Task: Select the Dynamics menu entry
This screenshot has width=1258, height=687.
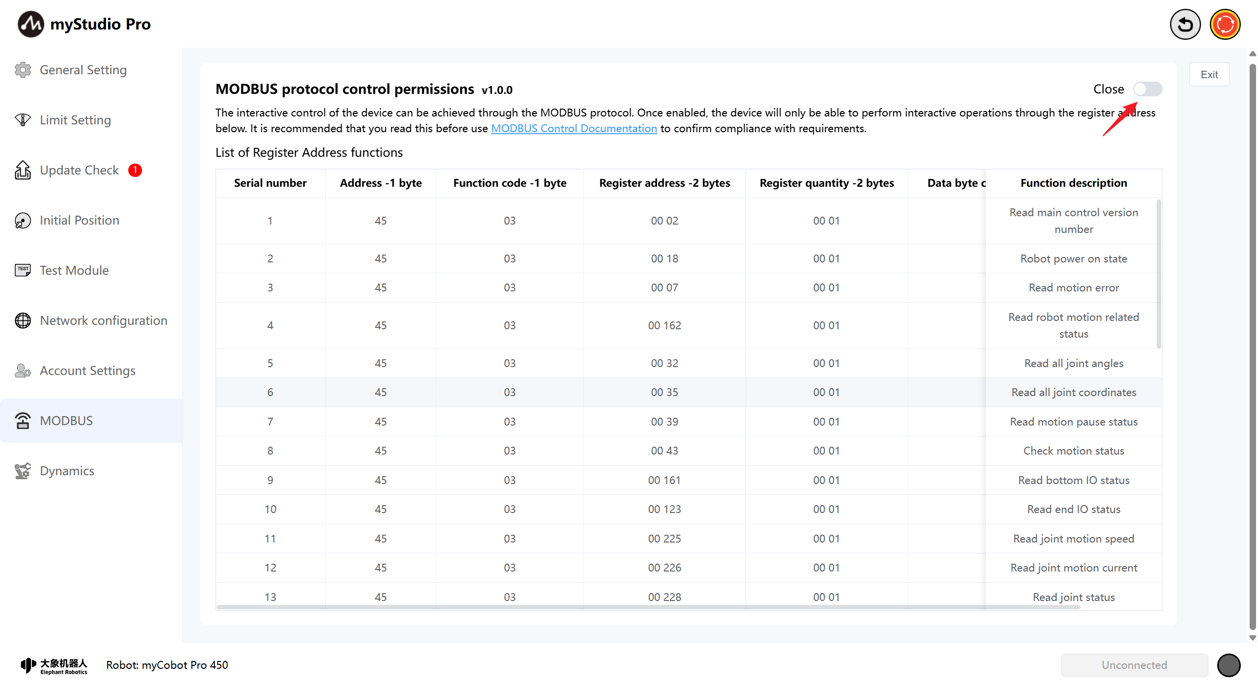Action: click(67, 471)
